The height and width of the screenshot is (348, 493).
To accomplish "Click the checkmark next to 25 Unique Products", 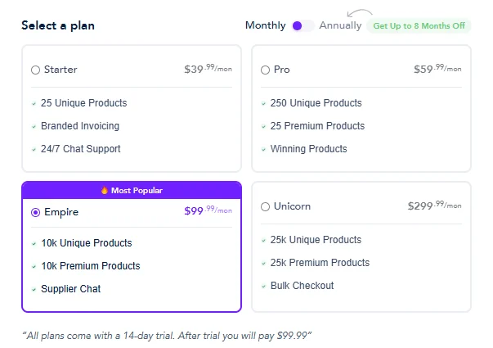I will tap(34, 104).
